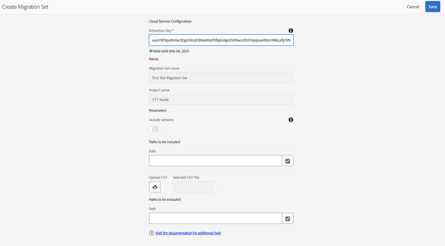Click the Extraction Key info icon

tap(291, 30)
